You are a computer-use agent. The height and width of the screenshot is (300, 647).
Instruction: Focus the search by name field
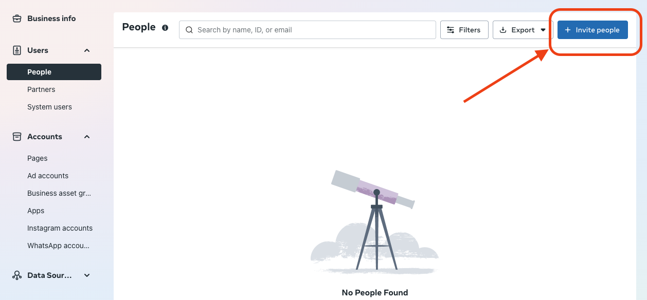tap(308, 30)
